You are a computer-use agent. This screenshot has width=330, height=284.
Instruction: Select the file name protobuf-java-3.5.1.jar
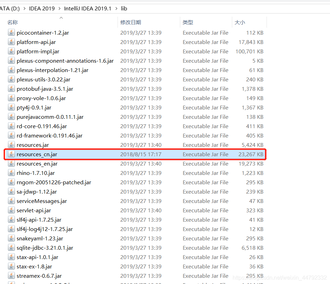(45, 89)
